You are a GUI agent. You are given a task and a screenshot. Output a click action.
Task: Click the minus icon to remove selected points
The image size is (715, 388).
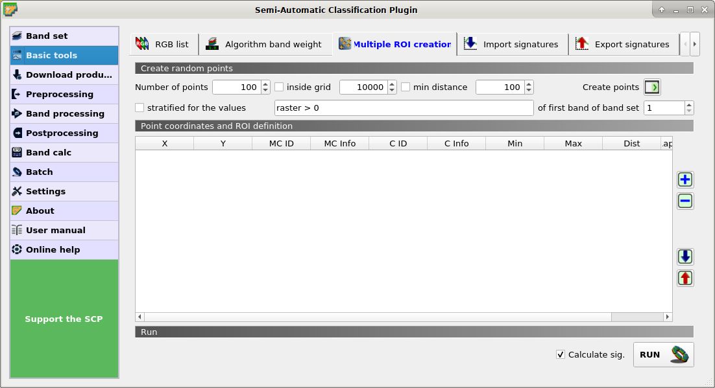[685, 201]
